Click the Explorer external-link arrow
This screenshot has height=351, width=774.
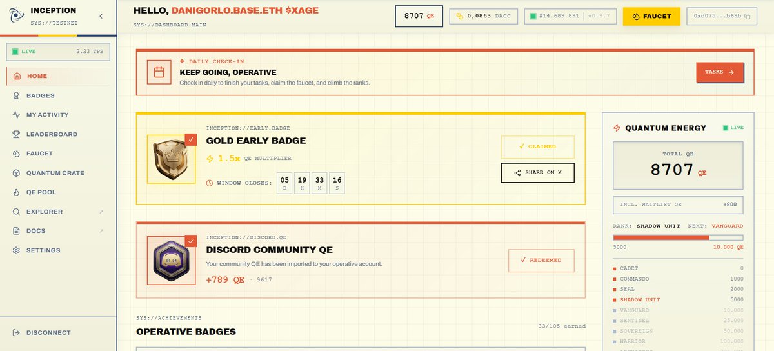click(x=101, y=212)
